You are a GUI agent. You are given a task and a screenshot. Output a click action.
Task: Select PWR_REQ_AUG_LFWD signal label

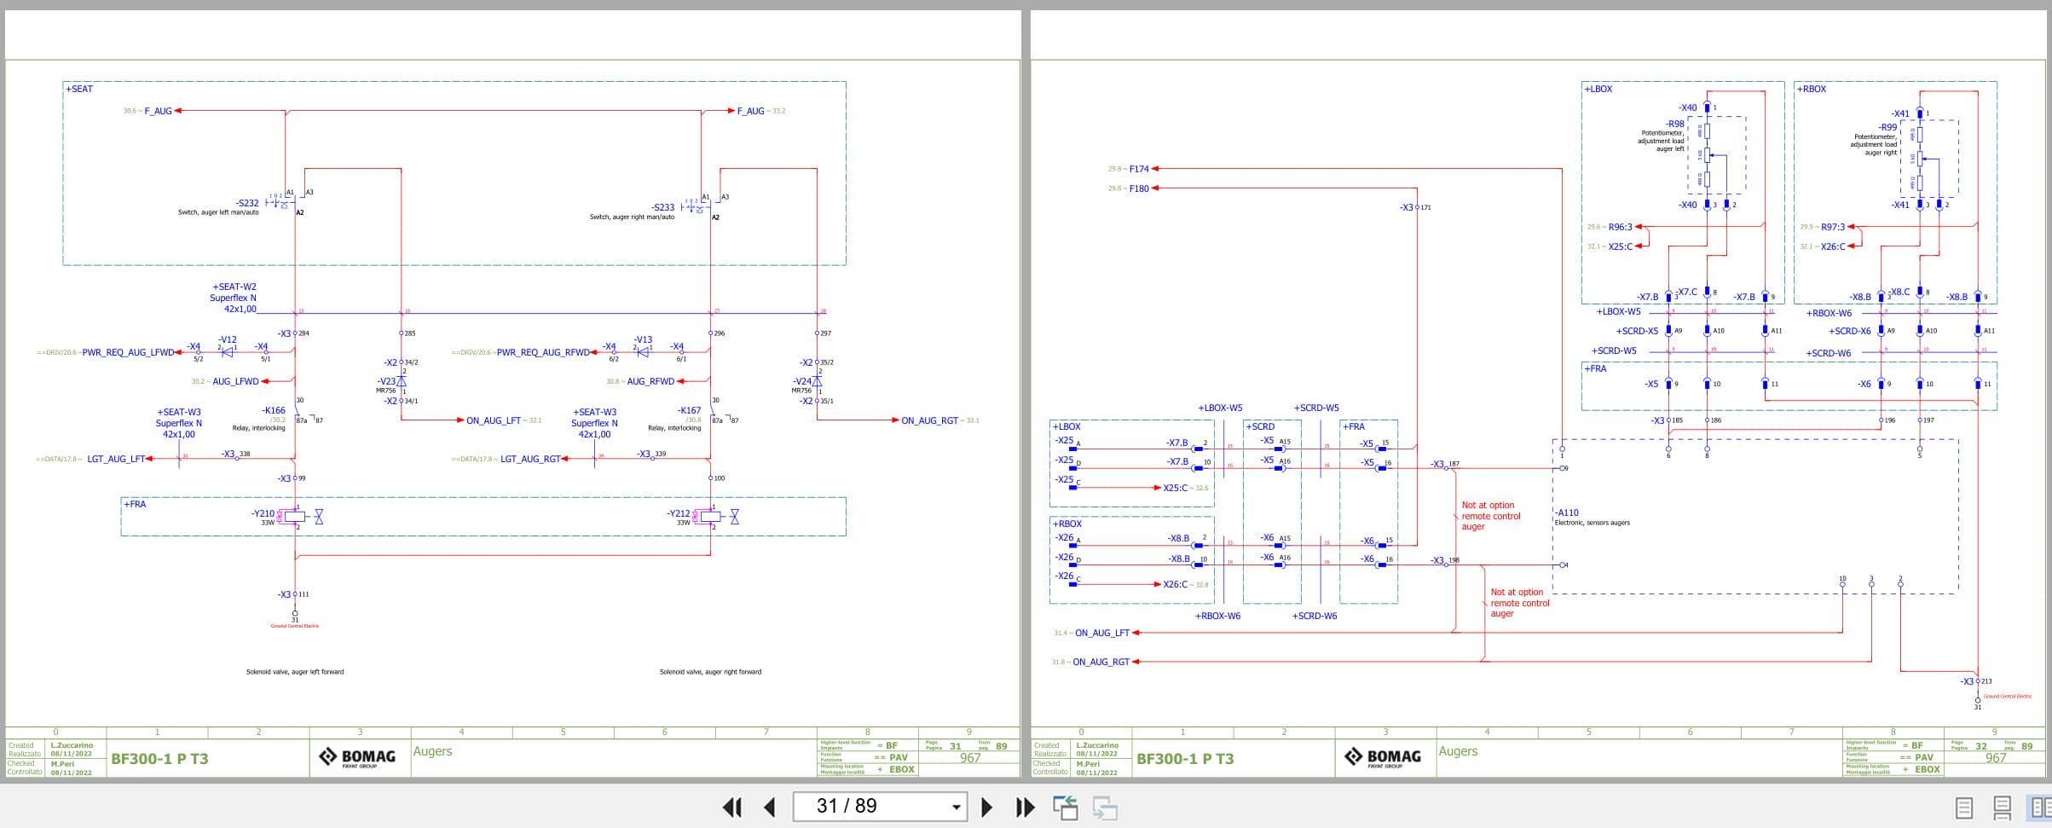point(128,352)
